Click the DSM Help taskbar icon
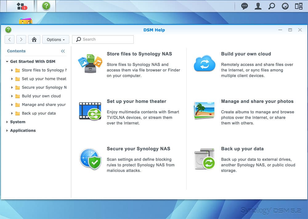 pos(46,6)
